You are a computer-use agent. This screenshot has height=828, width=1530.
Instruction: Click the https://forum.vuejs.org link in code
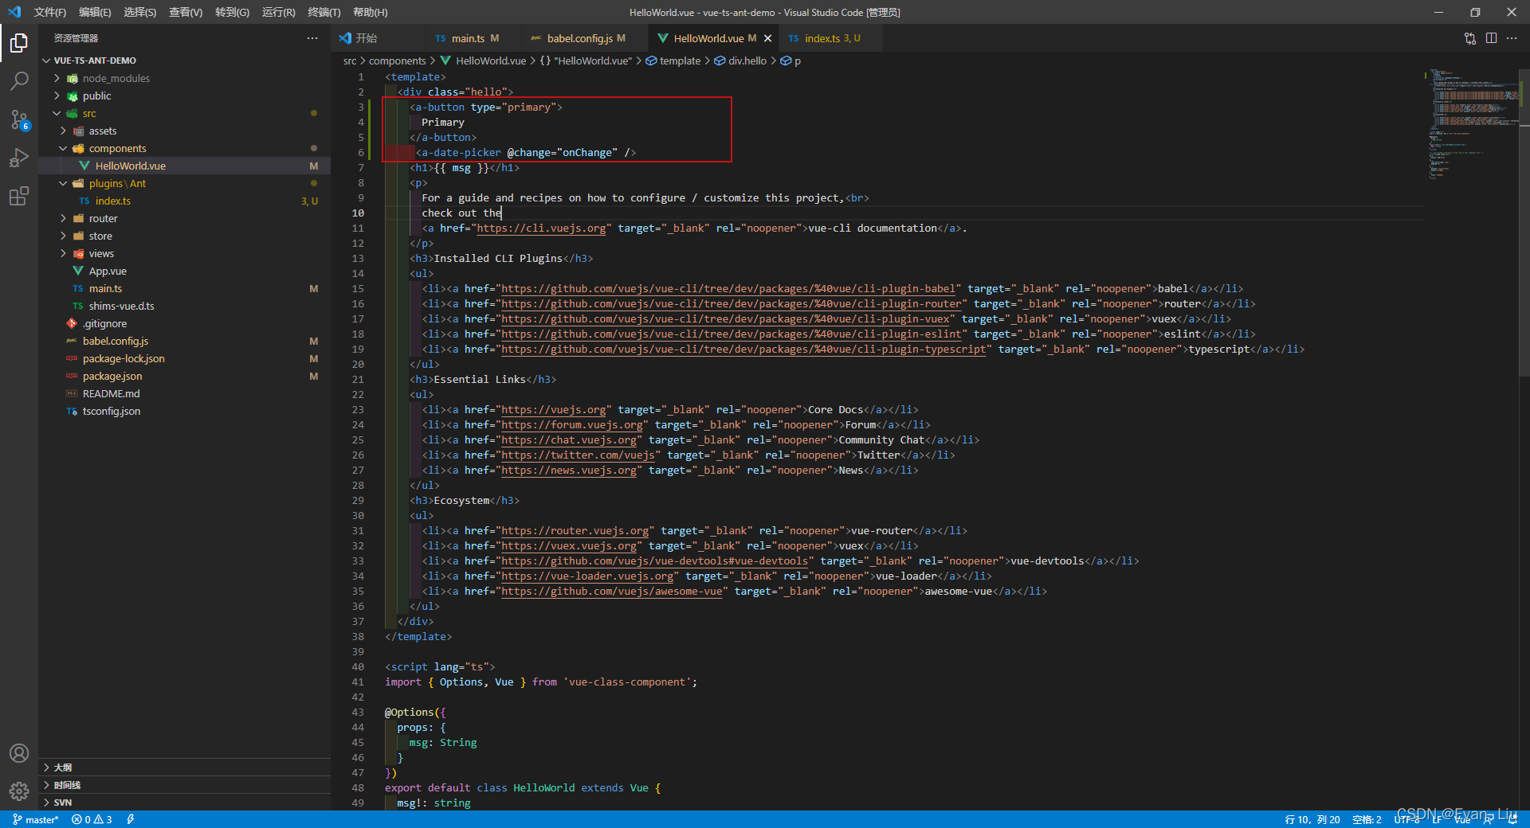[571, 425]
